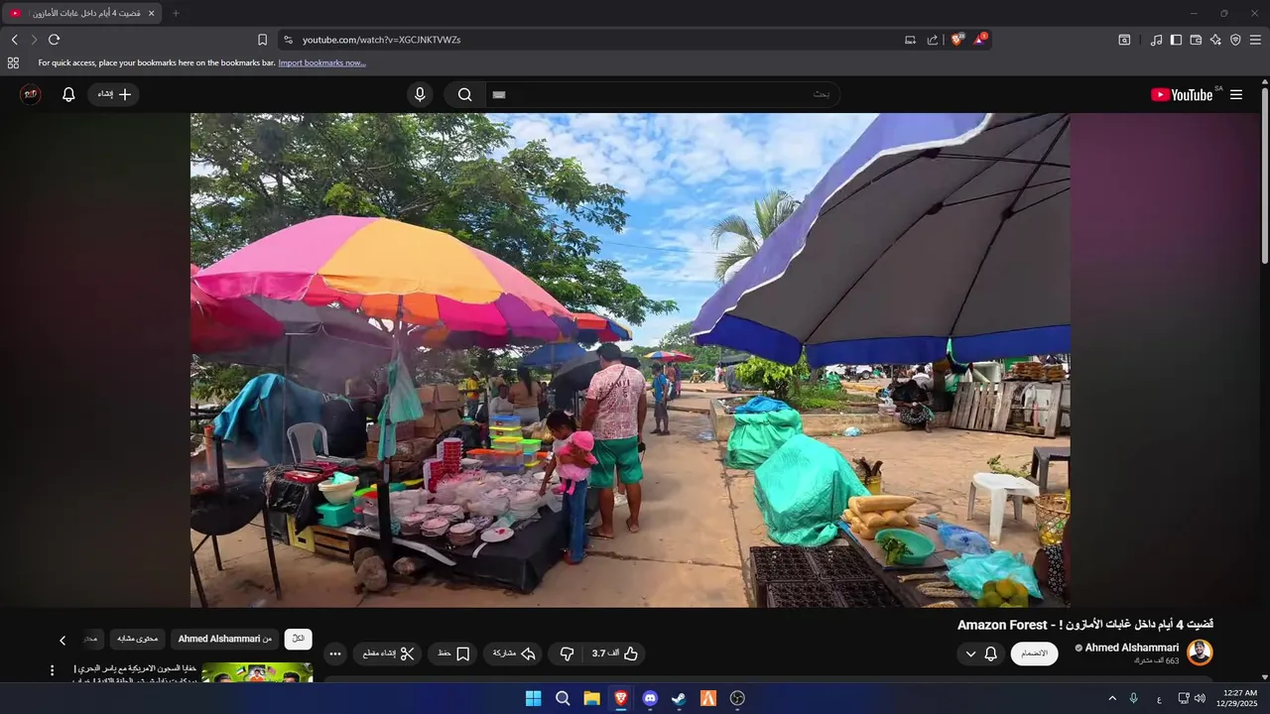Open Steam from the taskbar
This screenshot has width=1270, height=714.
point(679,698)
